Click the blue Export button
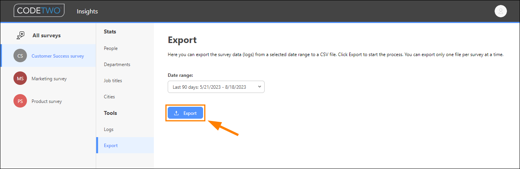520x169 pixels. (185, 113)
